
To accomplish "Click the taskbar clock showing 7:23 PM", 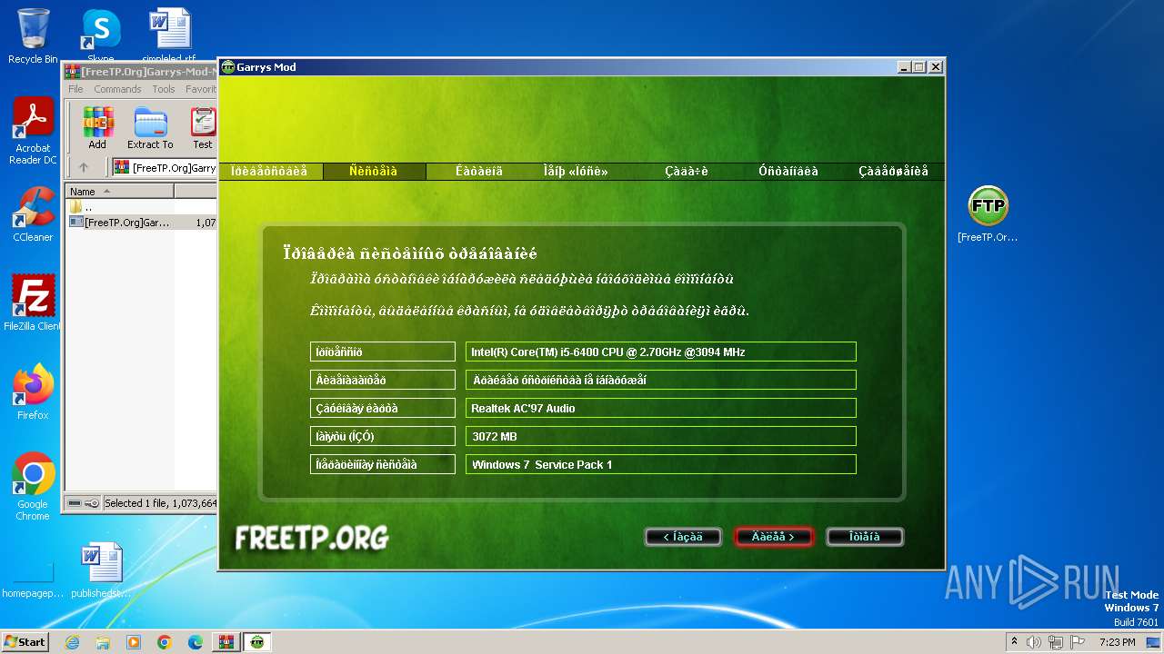I will pyautogui.click(x=1117, y=642).
